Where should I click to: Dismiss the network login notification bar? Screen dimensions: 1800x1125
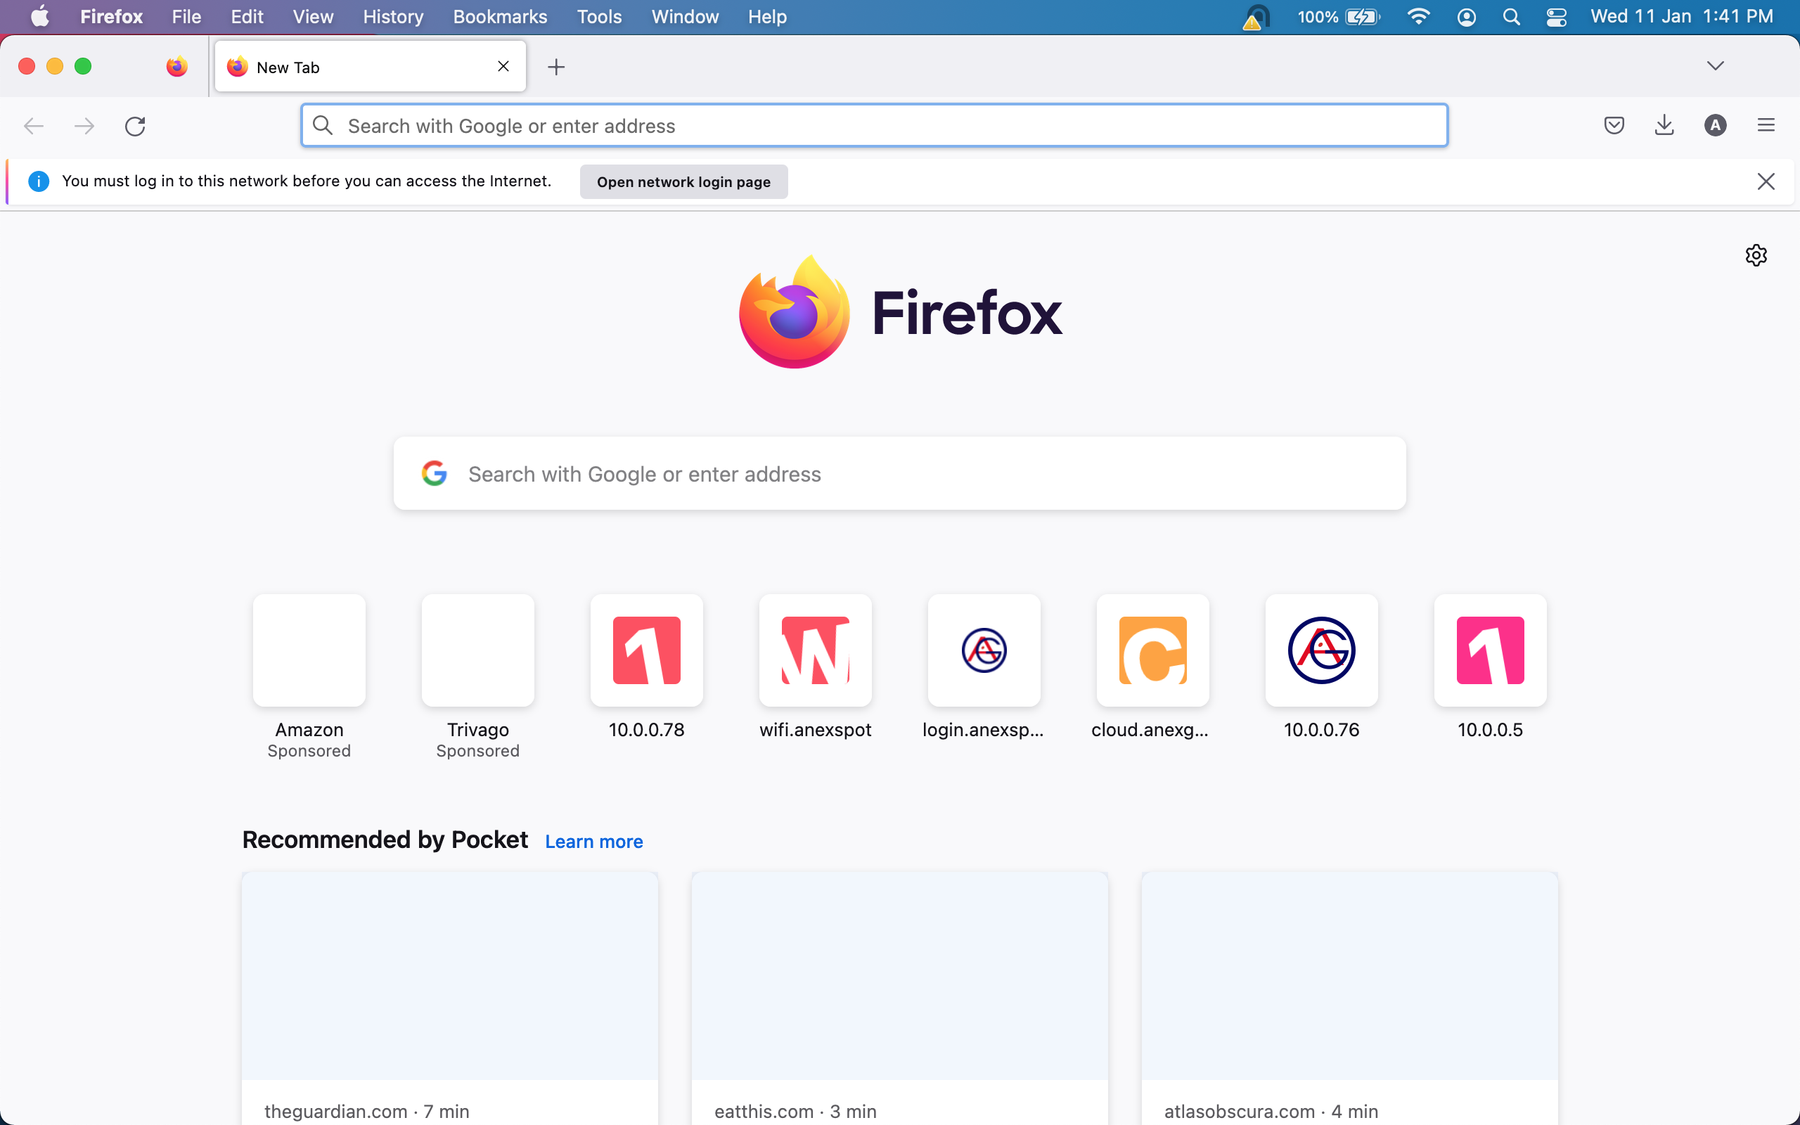coord(1765,181)
